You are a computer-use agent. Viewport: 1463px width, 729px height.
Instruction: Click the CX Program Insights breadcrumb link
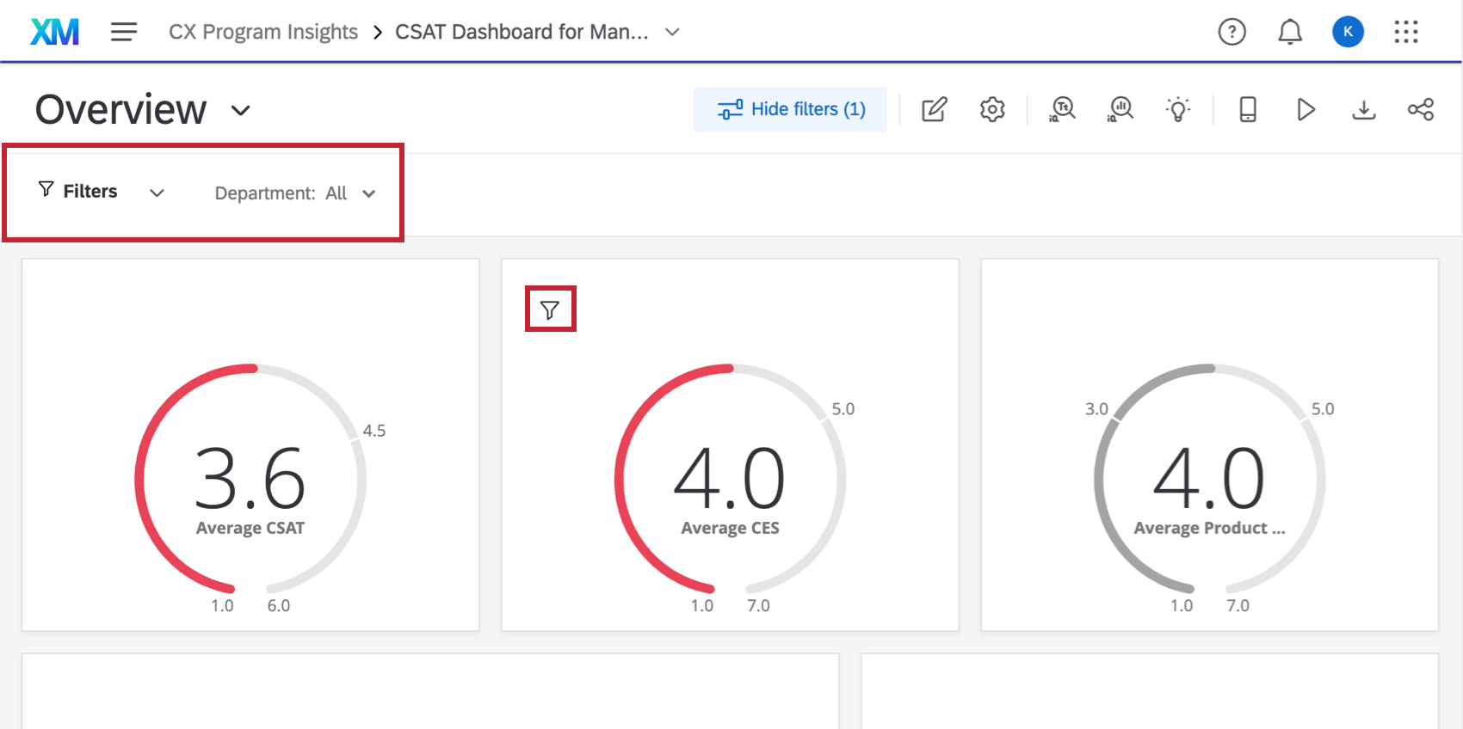(263, 32)
